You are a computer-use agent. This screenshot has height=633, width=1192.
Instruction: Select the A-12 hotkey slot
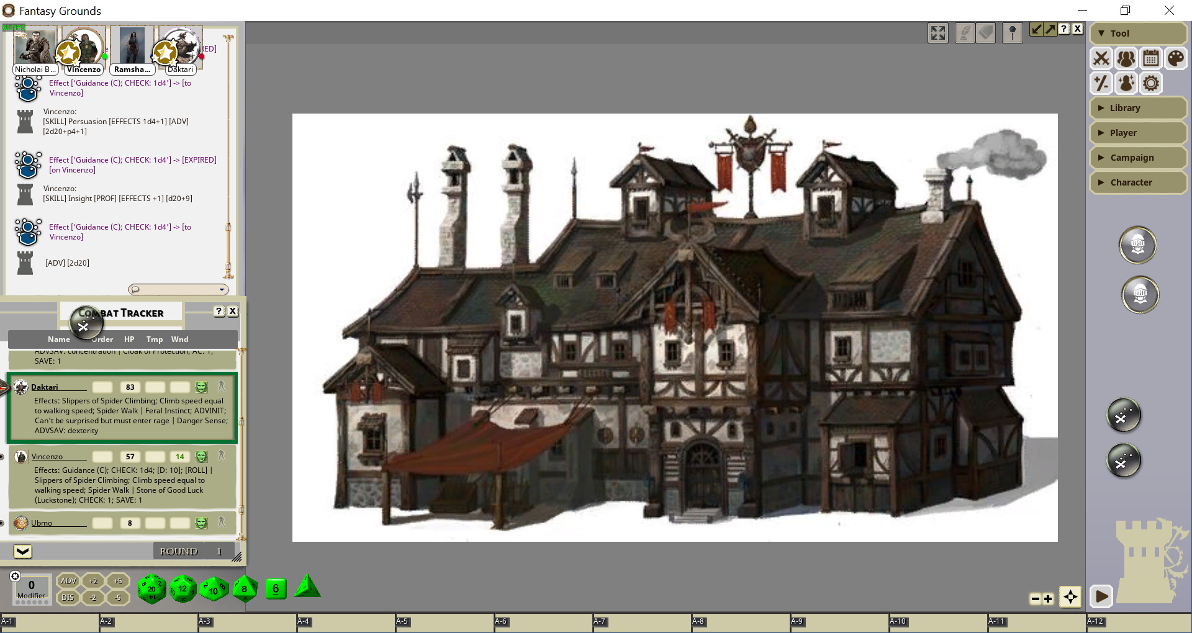tap(1139, 623)
